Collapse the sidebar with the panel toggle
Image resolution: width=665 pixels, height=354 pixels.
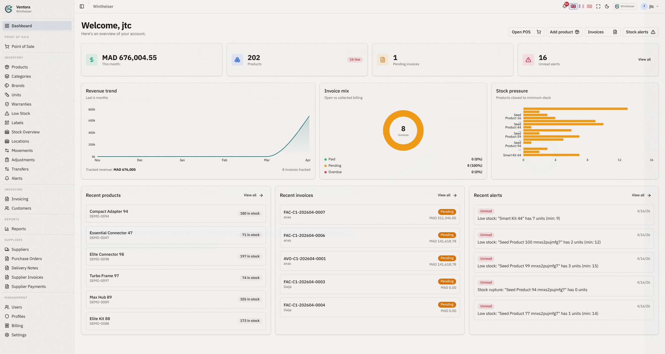pyautogui.click(x=82, y=6)
